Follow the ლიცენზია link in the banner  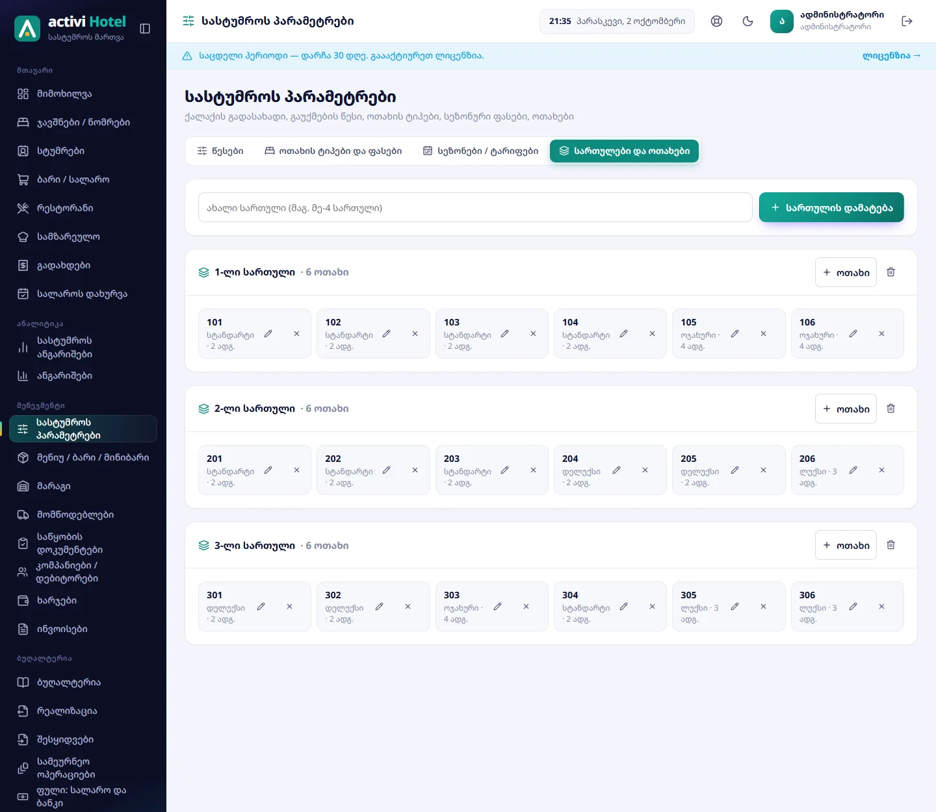[x=891, y=56]
